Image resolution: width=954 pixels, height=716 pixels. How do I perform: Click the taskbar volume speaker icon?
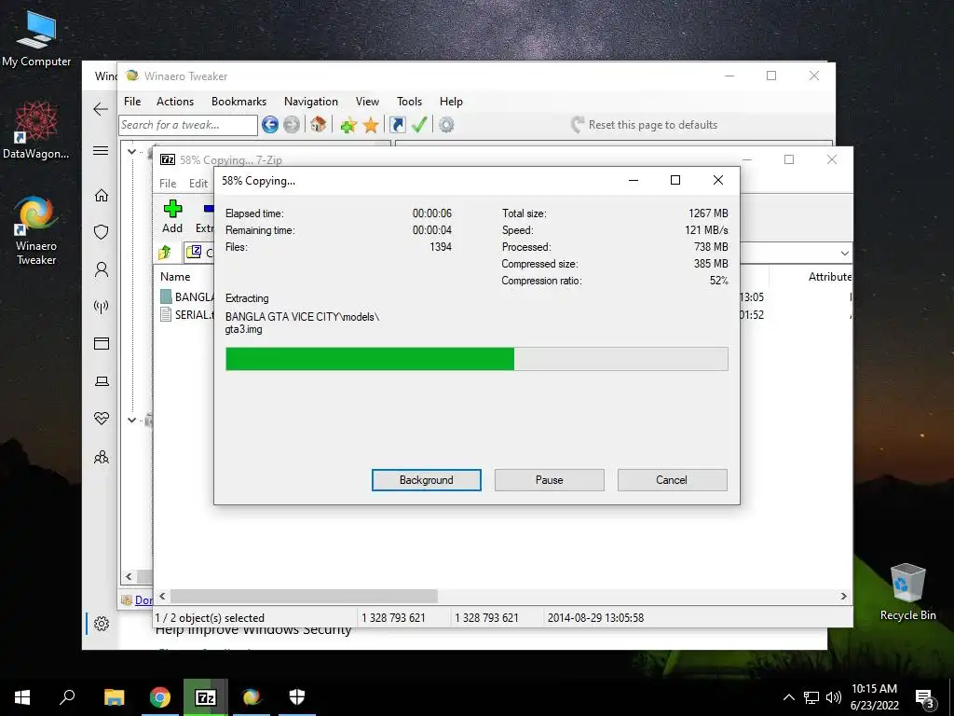[x=834, y=697]
